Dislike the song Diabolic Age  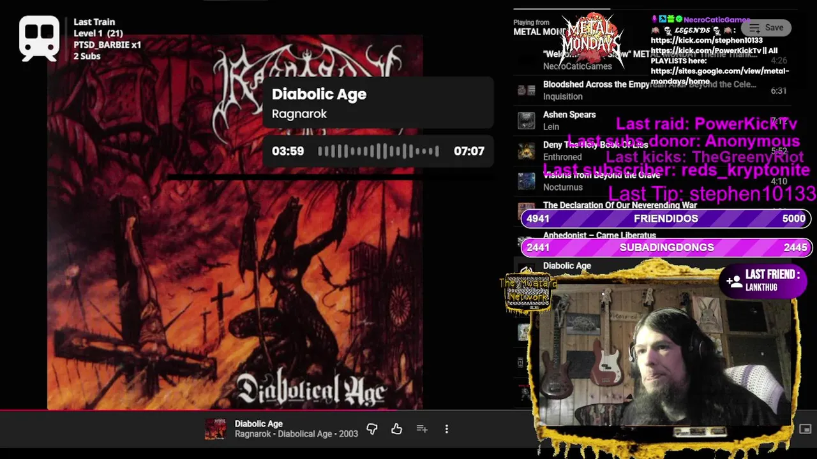coord(372,429)
